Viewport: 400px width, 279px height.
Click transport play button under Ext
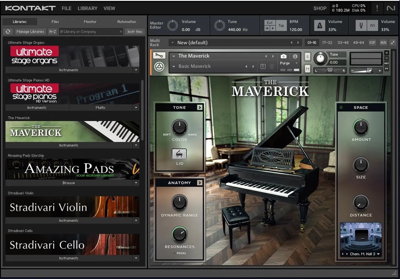(272, 28)
